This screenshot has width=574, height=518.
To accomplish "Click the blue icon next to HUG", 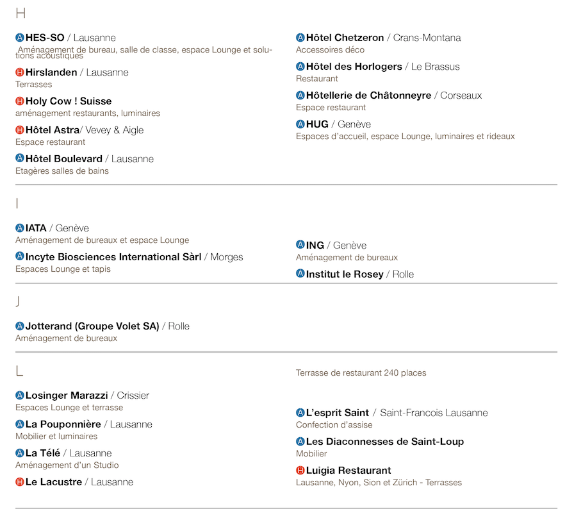I will coord(300,124).
